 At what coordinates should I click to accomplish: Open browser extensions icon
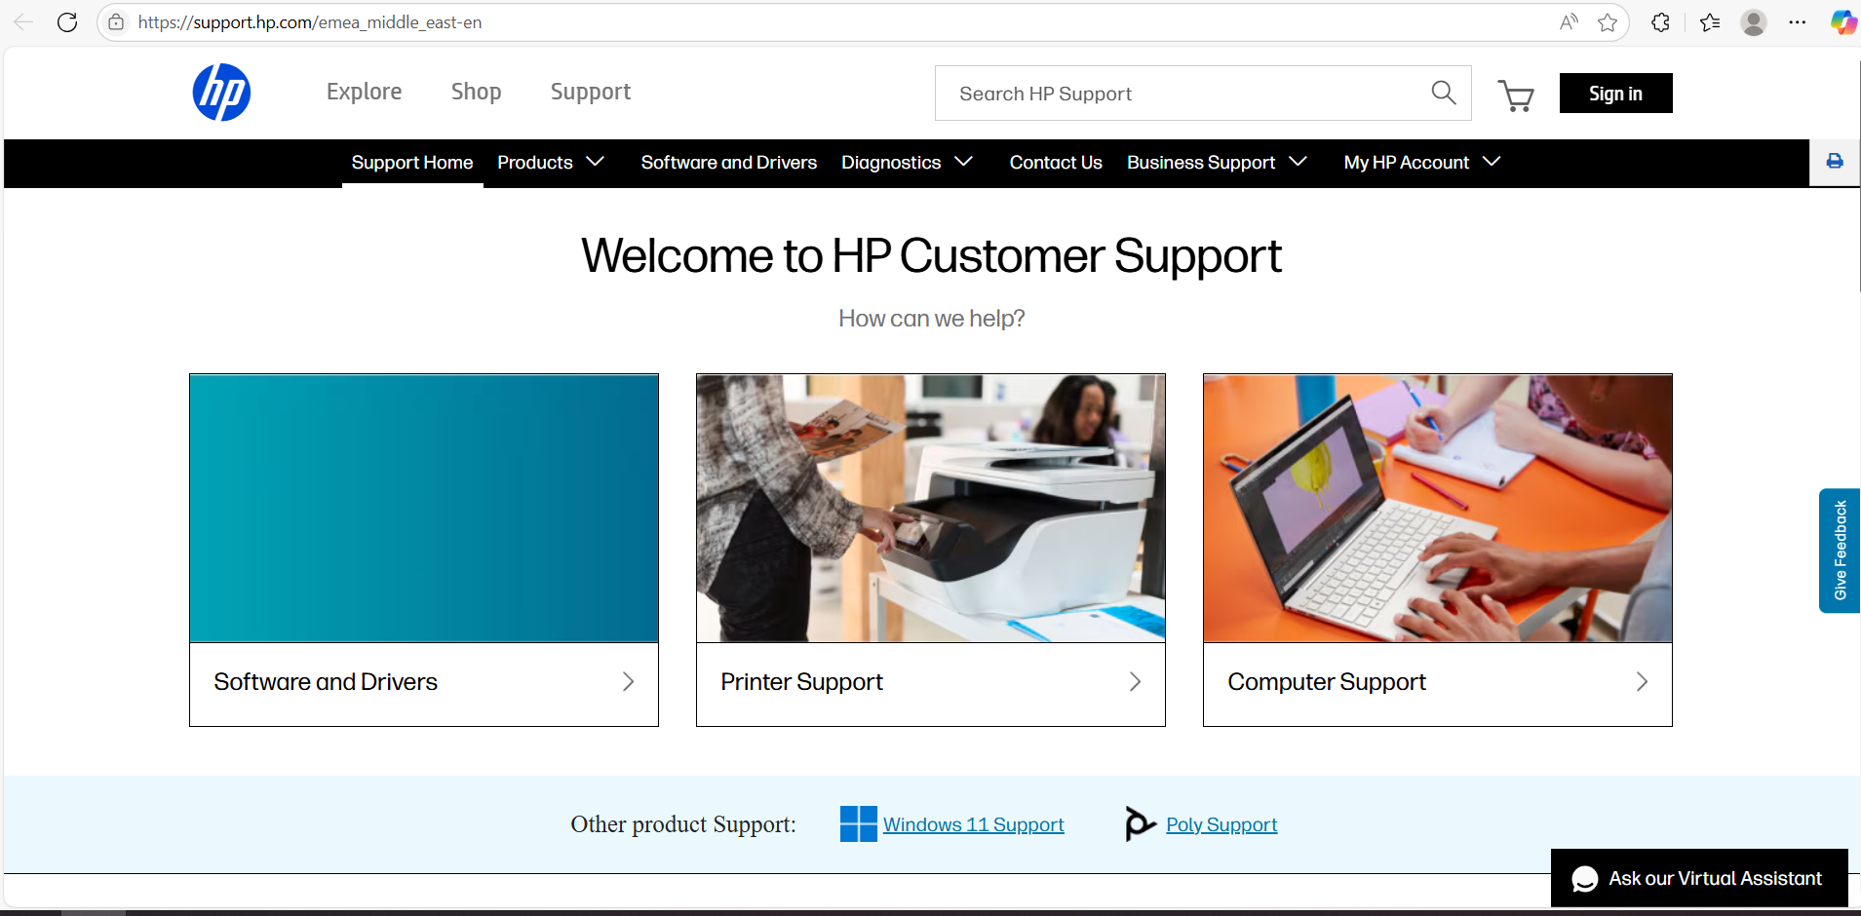[x=1660, y=22]
